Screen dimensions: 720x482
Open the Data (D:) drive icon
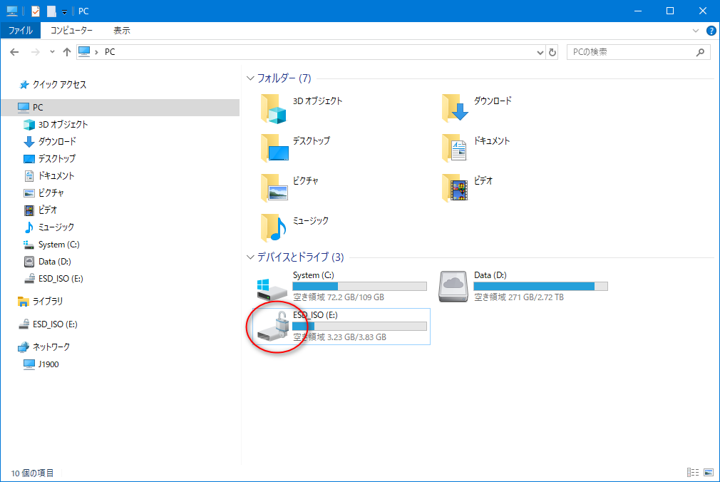point(453,287)
